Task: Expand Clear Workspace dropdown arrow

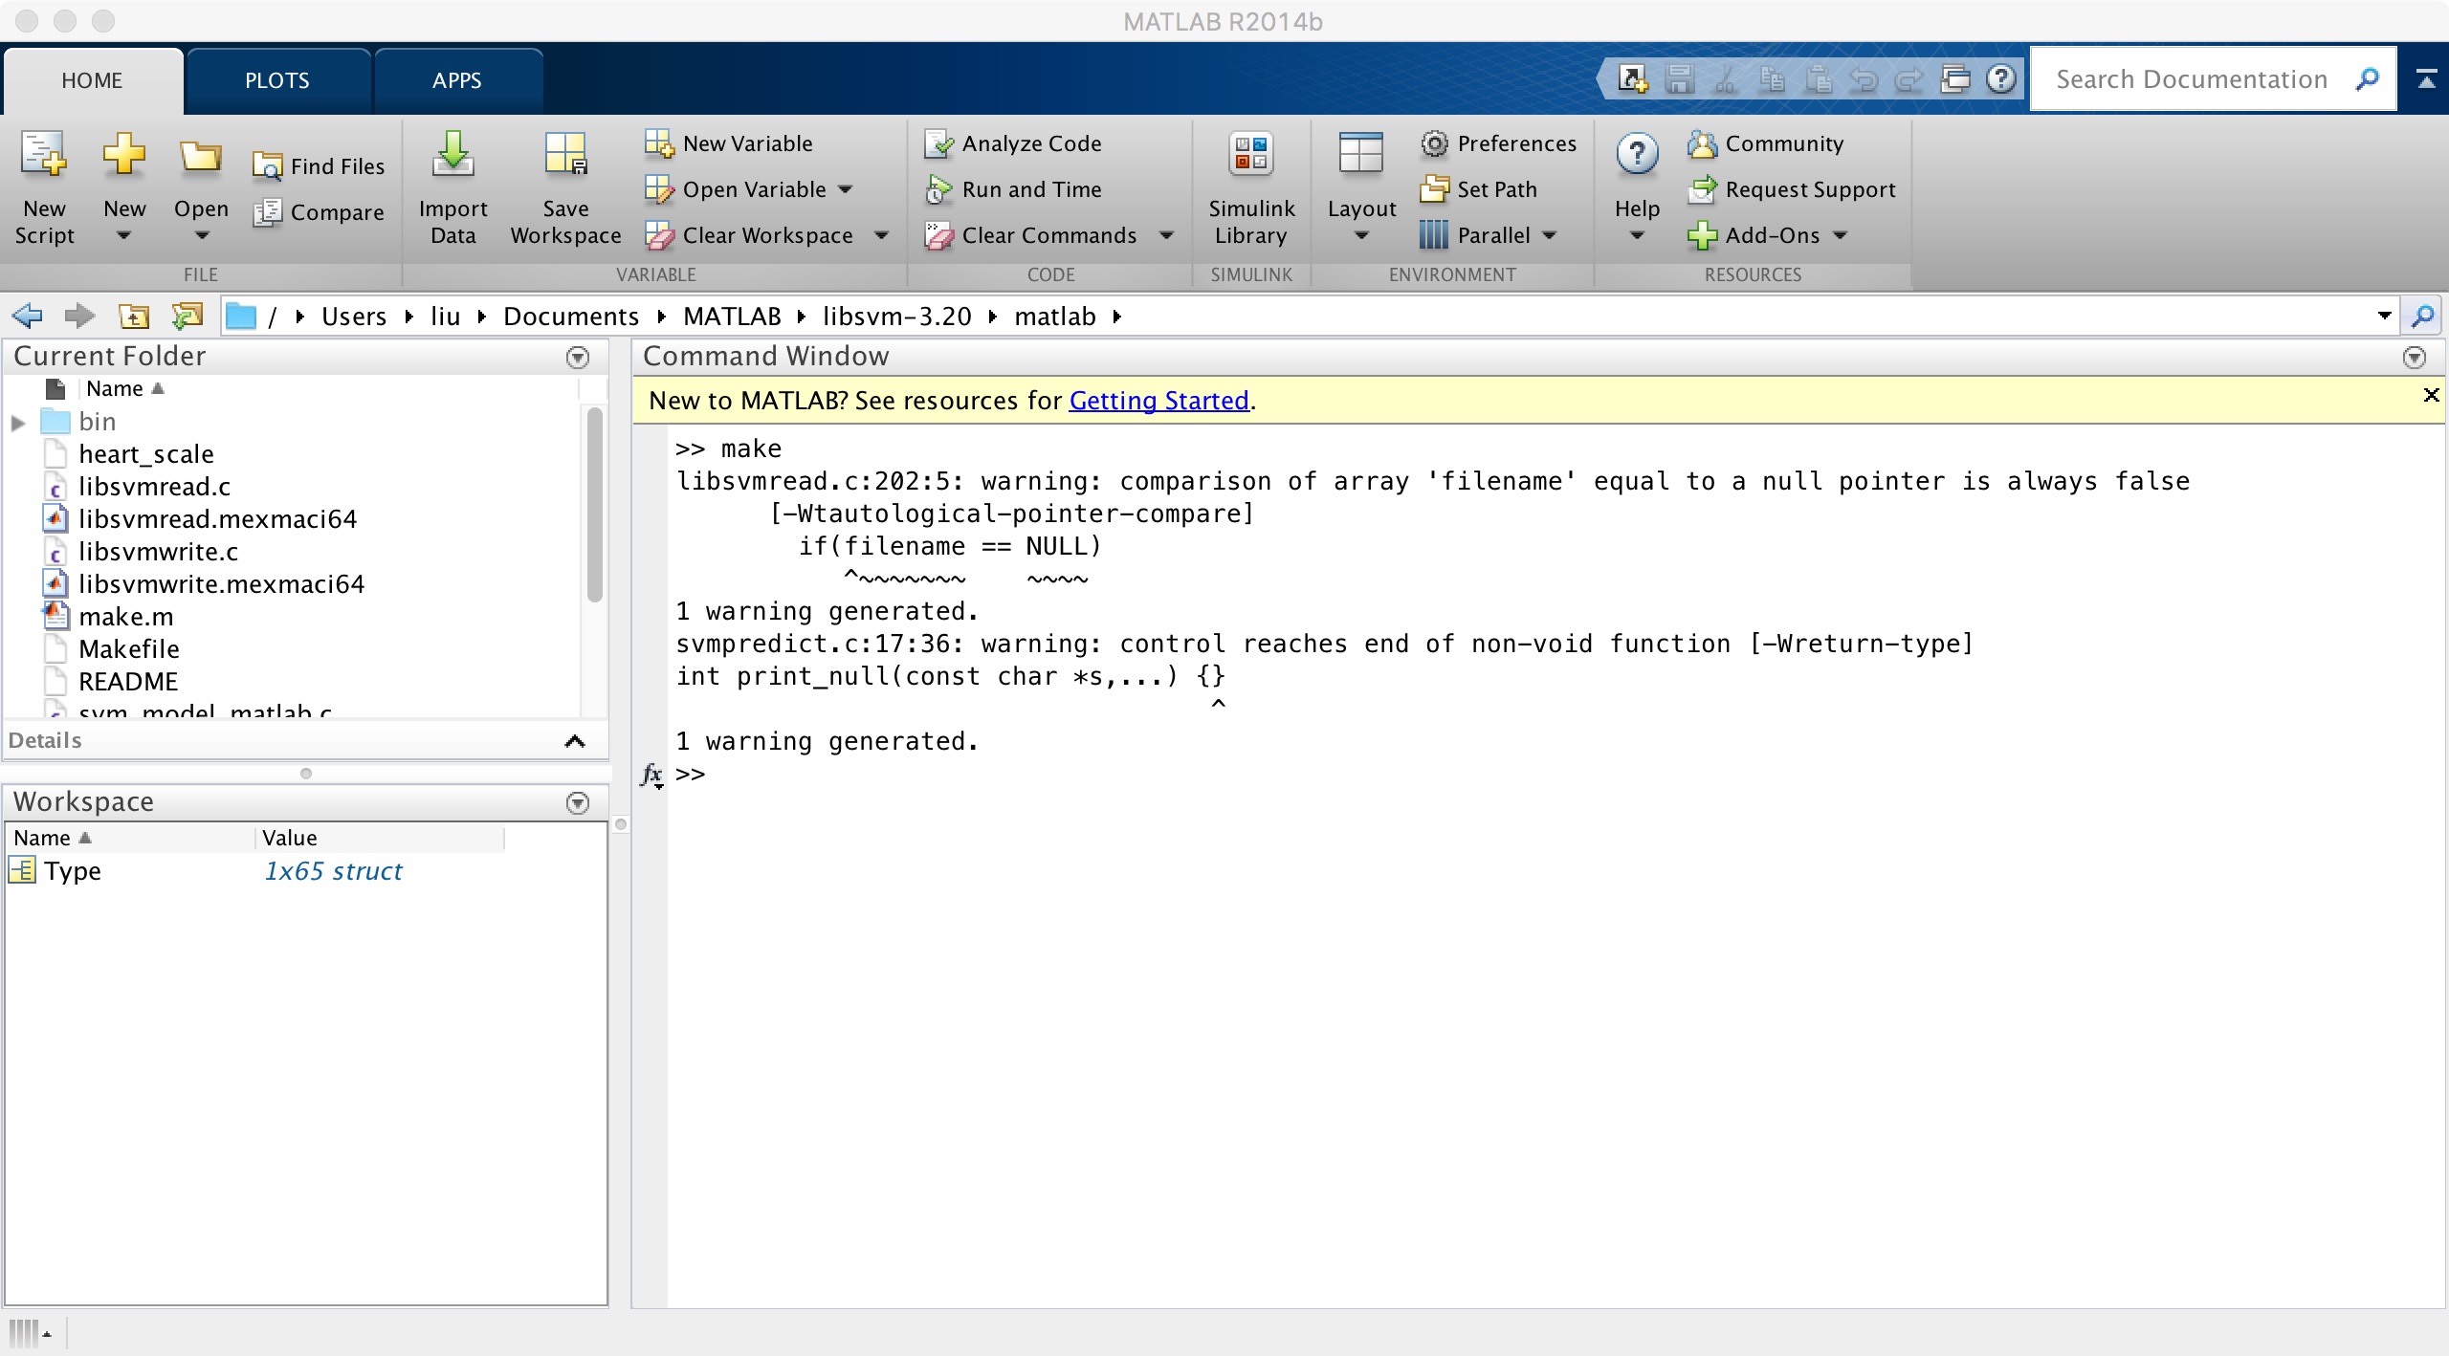Action: click(x=882, y=235)
